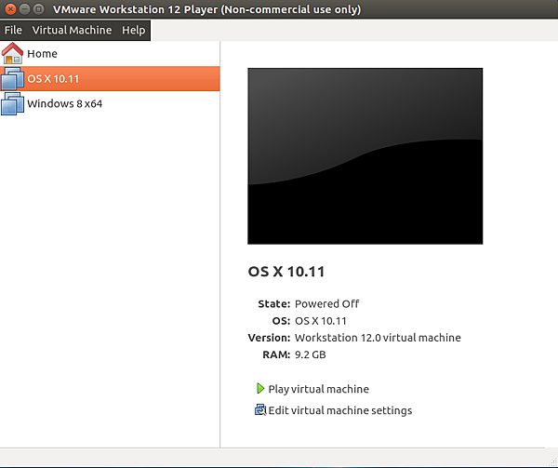Minimize the VMware Player window
This screenshot has width=558, height=468.
[24, 9]
